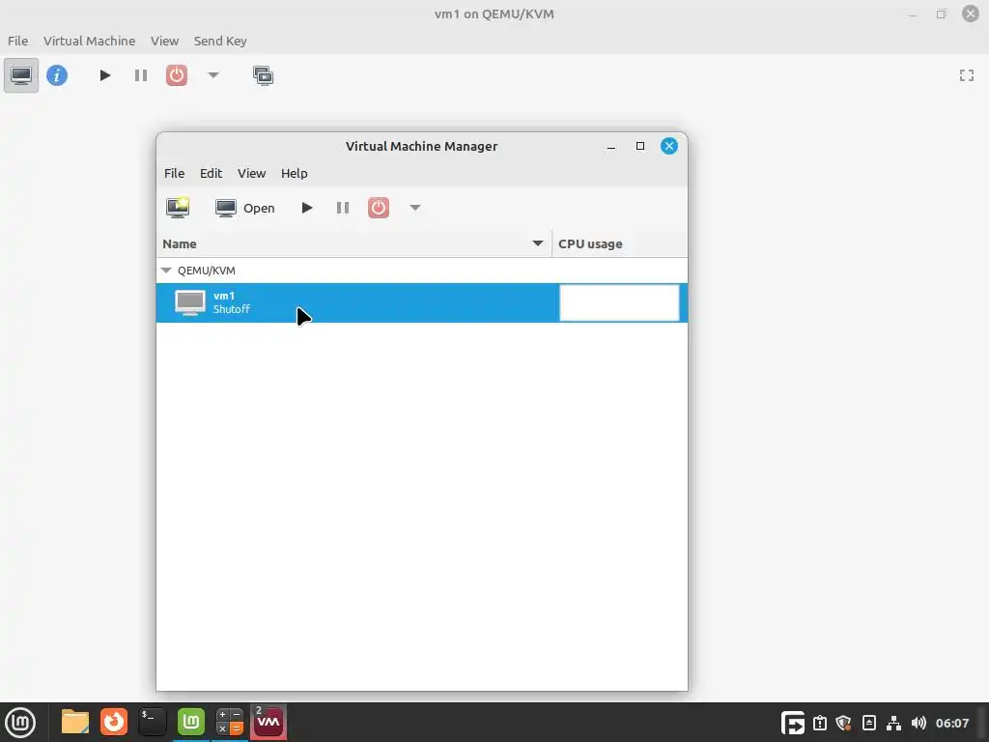Viewport: 989px width, 742px height.
Task: Open the Calculator from the taskbar
Action: click(x=230, y=722)
